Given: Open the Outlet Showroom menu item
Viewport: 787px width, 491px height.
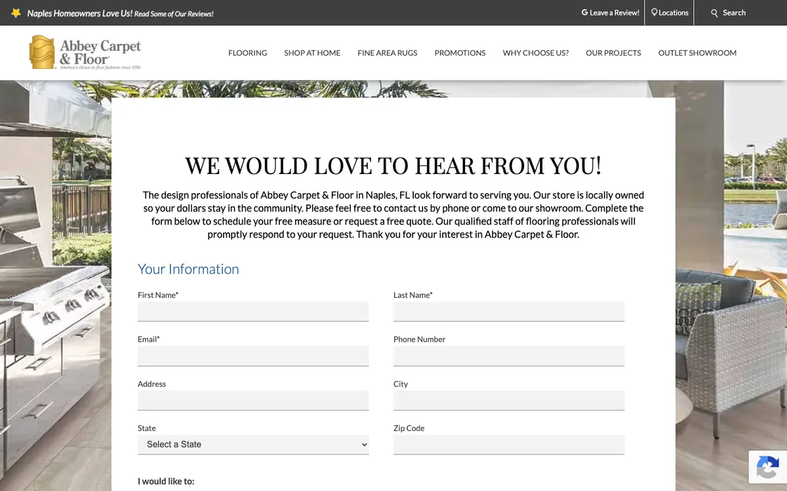Looking at the screenshot, I should (697, 53).
